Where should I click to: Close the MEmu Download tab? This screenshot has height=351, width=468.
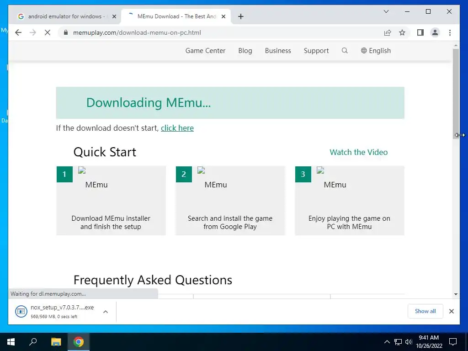coord(223,16)
